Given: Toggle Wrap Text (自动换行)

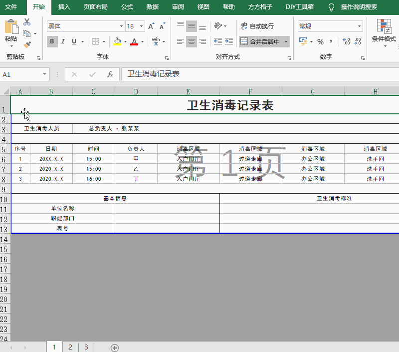Looking at the screenshot, I should tap(257, 26).
